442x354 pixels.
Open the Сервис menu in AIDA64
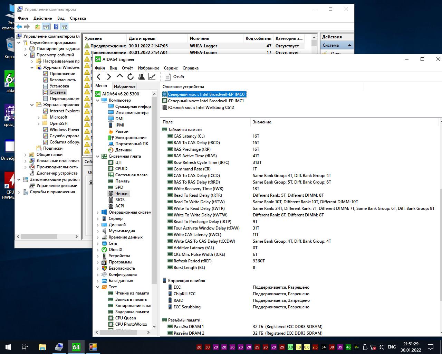coord(171,68)
